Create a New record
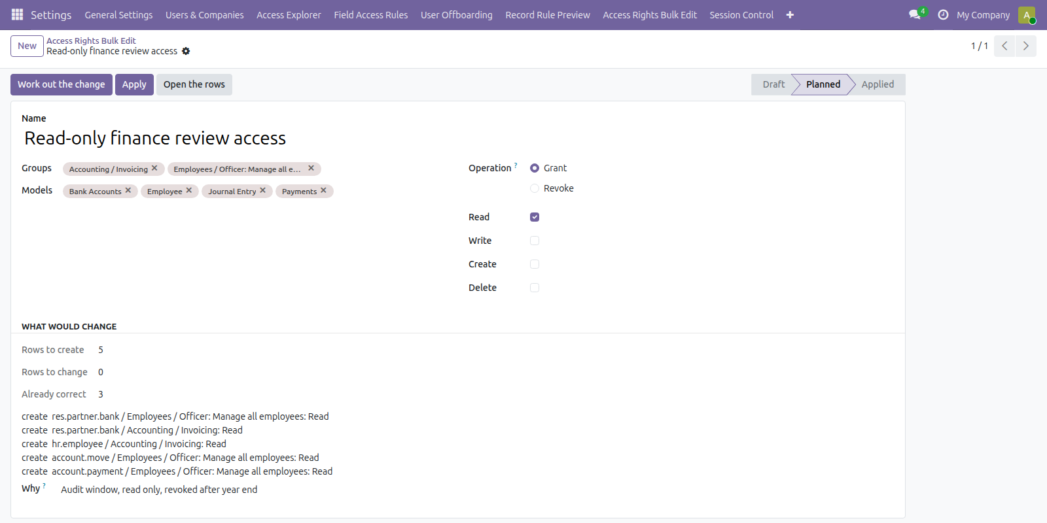This screenshot has height=523, width=1047. point(27,46)
